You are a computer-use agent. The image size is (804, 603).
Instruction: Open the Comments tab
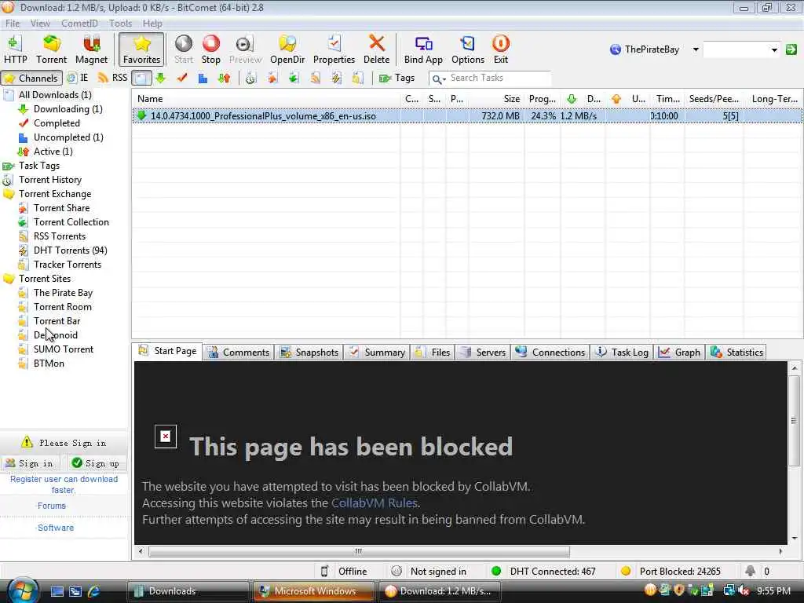239,353
